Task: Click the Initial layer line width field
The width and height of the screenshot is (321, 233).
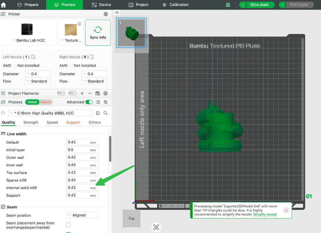Action: pos(82,150)
